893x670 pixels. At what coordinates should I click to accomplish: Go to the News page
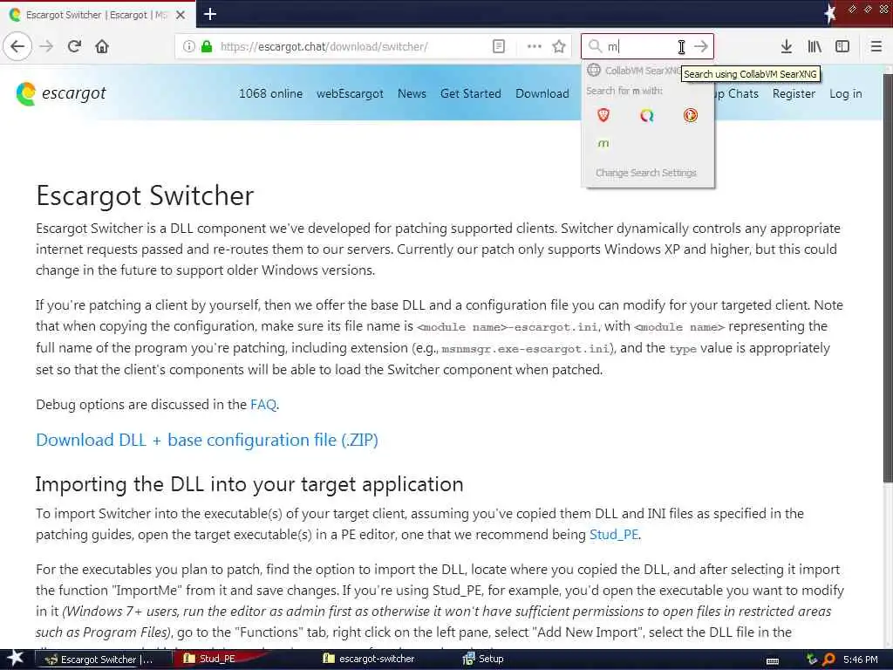412,93
